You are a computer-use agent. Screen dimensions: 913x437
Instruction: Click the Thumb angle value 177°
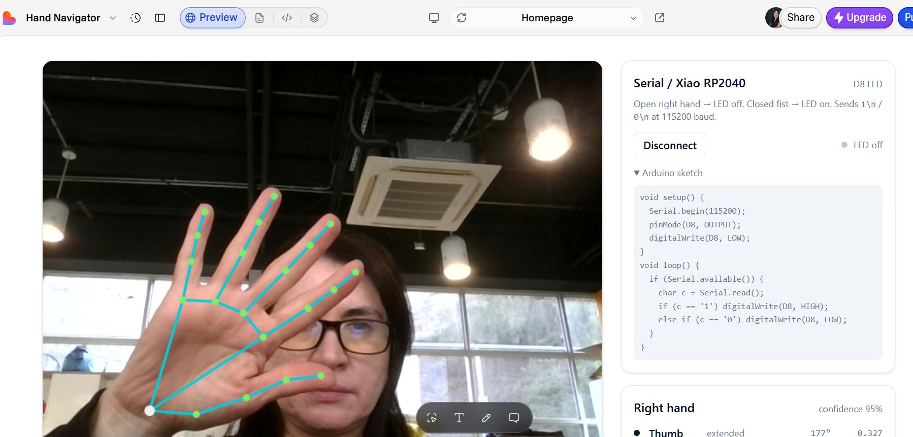coord(820,433)
